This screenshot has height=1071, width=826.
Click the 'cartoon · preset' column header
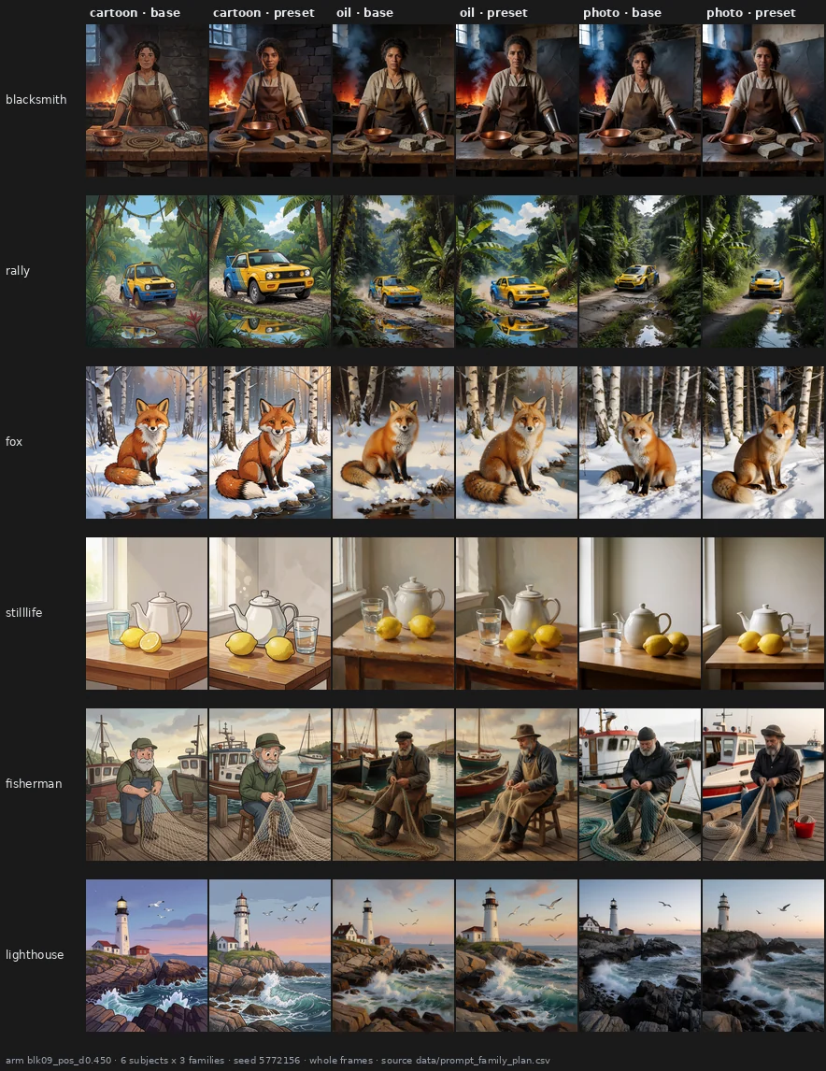pos(263,13)
